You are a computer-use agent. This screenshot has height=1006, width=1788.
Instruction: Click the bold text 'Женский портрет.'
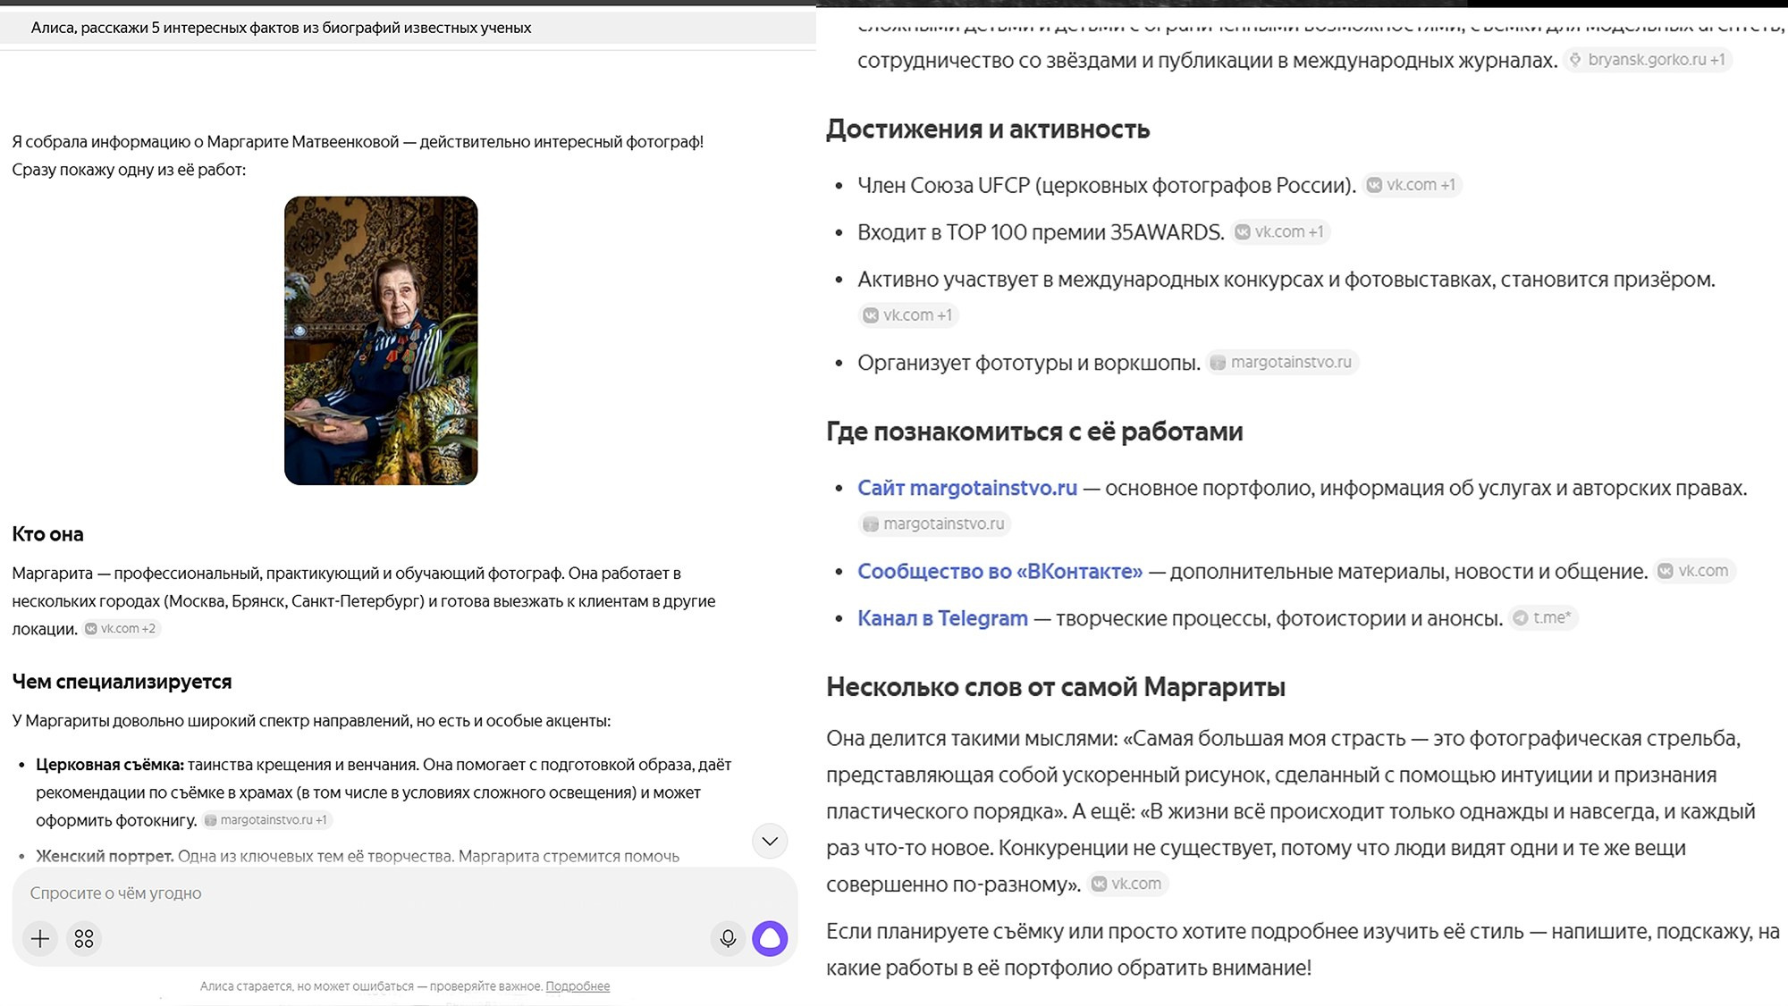(x=105, y=856)
